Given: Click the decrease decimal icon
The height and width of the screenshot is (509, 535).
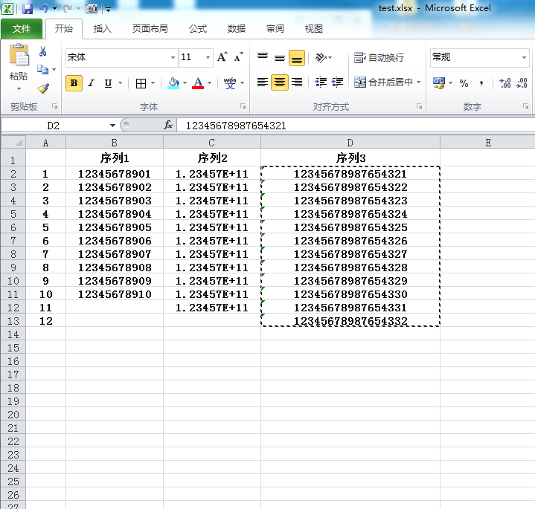Looking at the screenshot, I should 522,82.
